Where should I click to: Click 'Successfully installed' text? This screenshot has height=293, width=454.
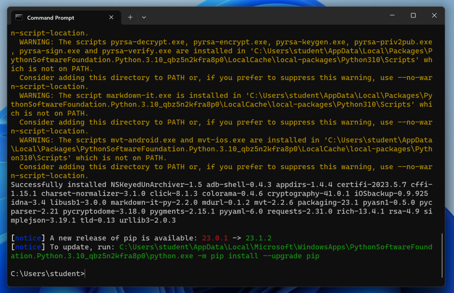(59, 185)
